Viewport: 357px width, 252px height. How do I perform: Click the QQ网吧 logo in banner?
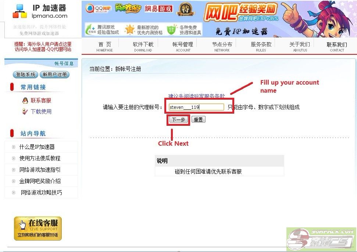(98, 9)
